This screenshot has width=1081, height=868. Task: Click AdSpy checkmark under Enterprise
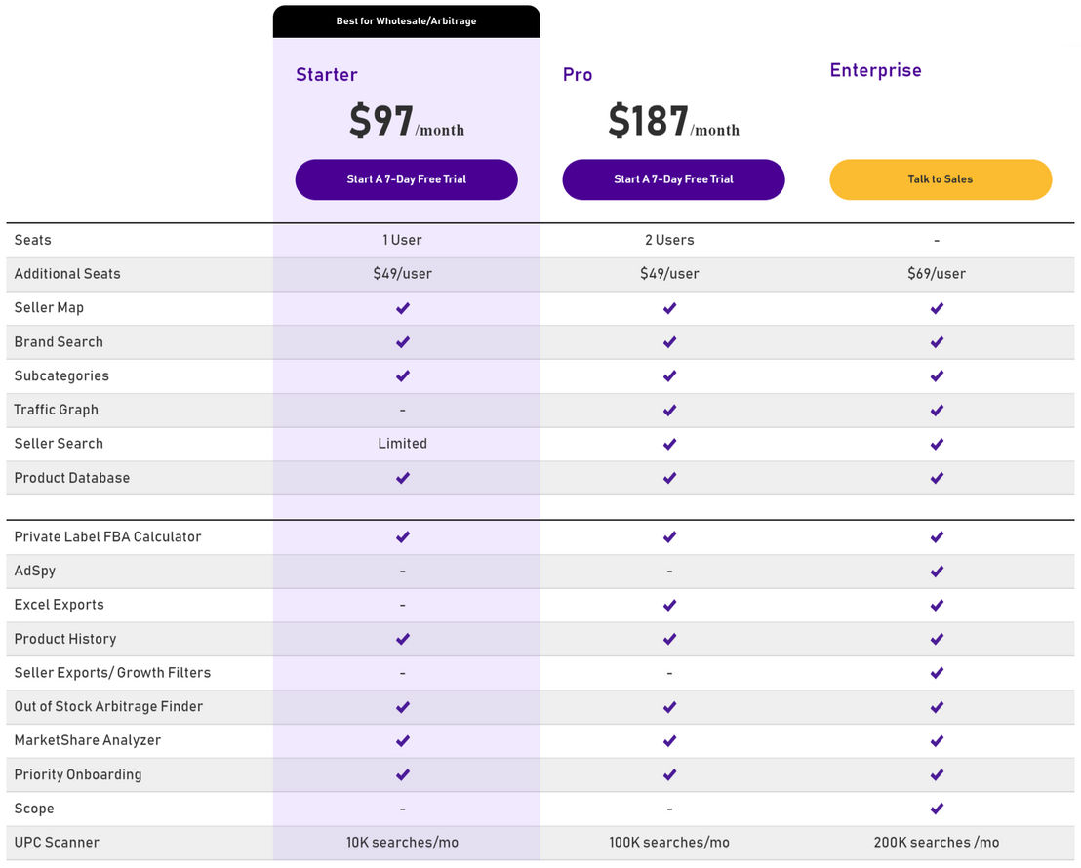coord(937,571)
